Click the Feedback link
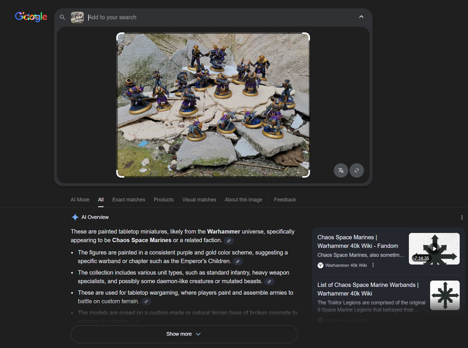The height and width of the screenshot is (348, 468). [x=285, y=200]
